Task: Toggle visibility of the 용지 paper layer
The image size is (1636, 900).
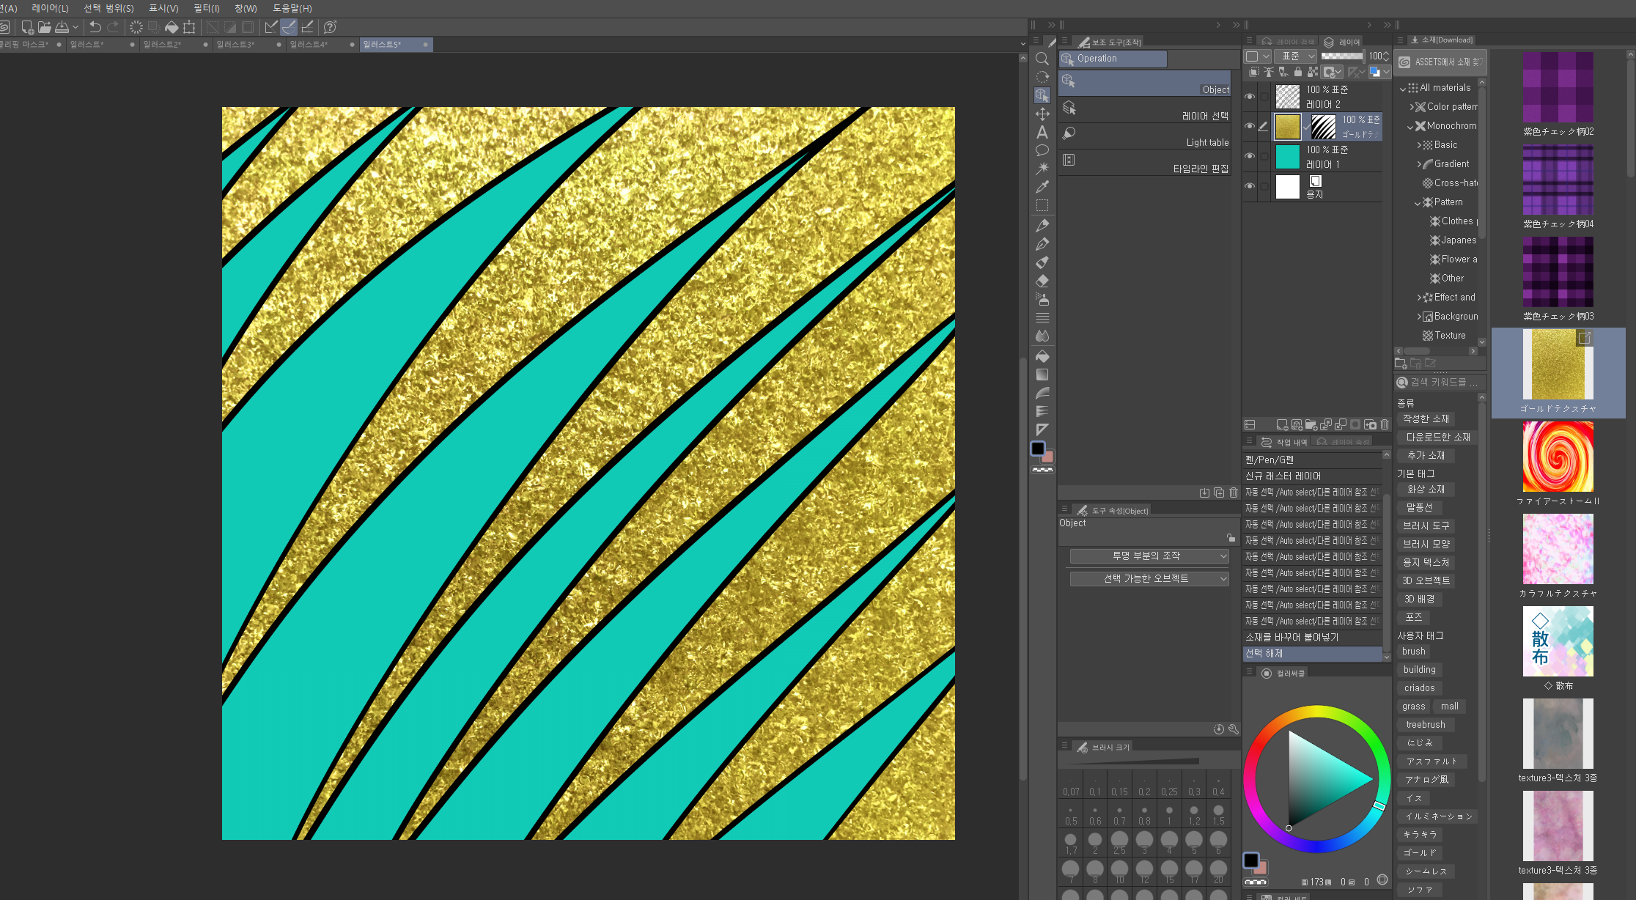Action: point(1250,186)
